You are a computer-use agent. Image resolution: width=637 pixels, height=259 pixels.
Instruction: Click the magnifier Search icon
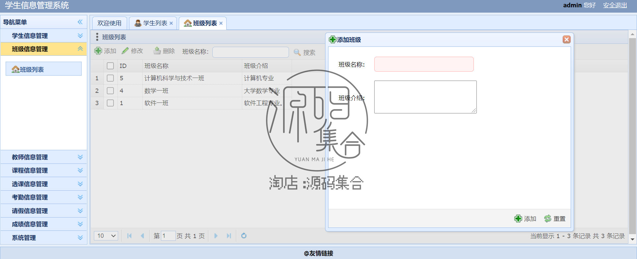coord(297,52)
